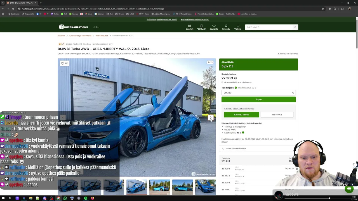Click the bid amount field 29 350
Screen dimensions: 358x201
point(258,93)
